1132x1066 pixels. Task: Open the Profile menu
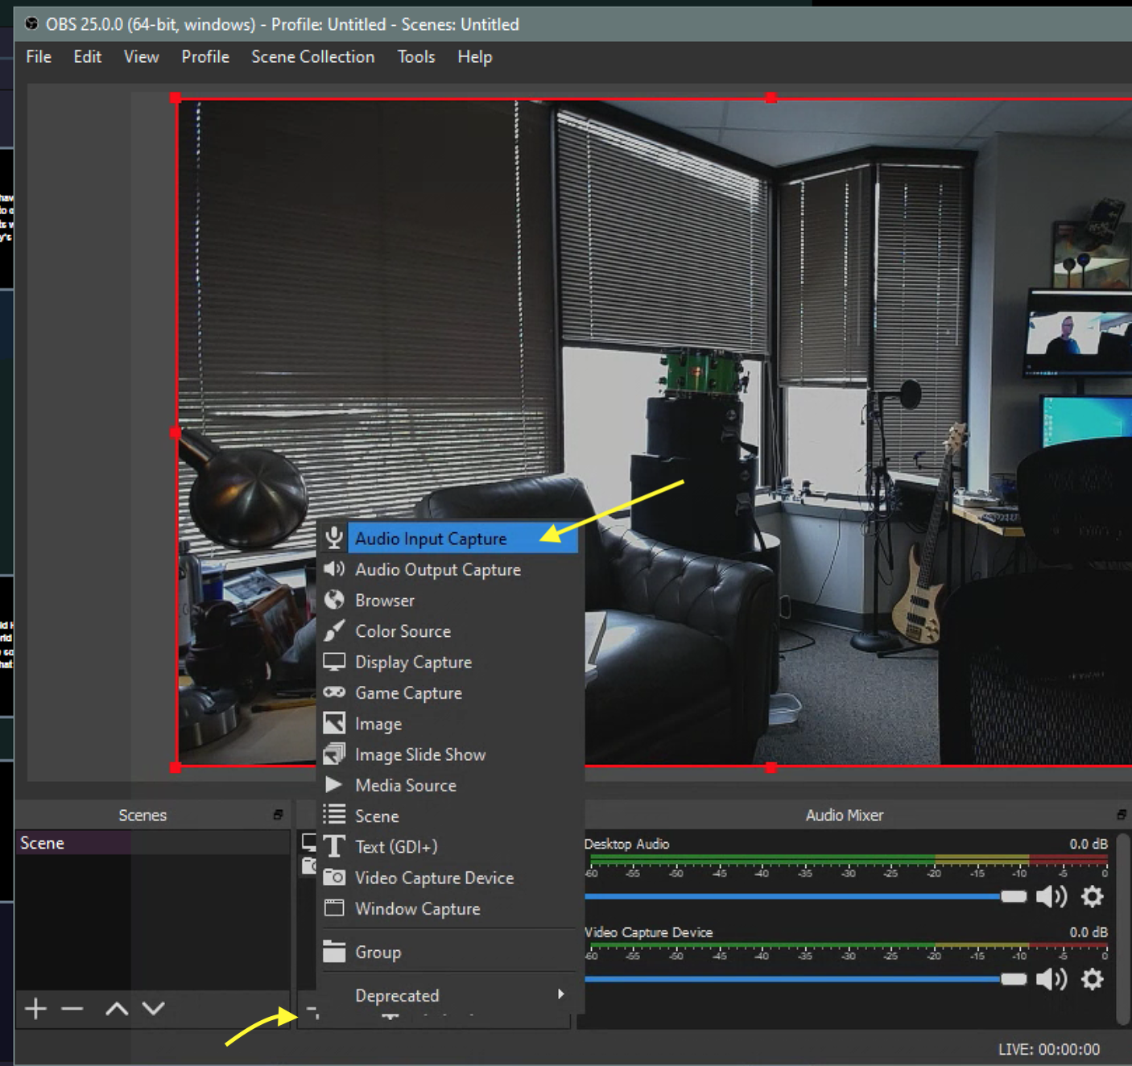click(x=205, y=57)
